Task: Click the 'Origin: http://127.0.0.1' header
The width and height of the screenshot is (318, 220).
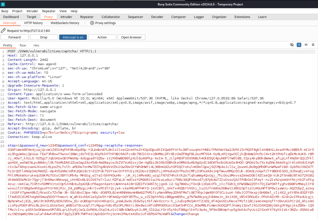Action: click(32, 90)
